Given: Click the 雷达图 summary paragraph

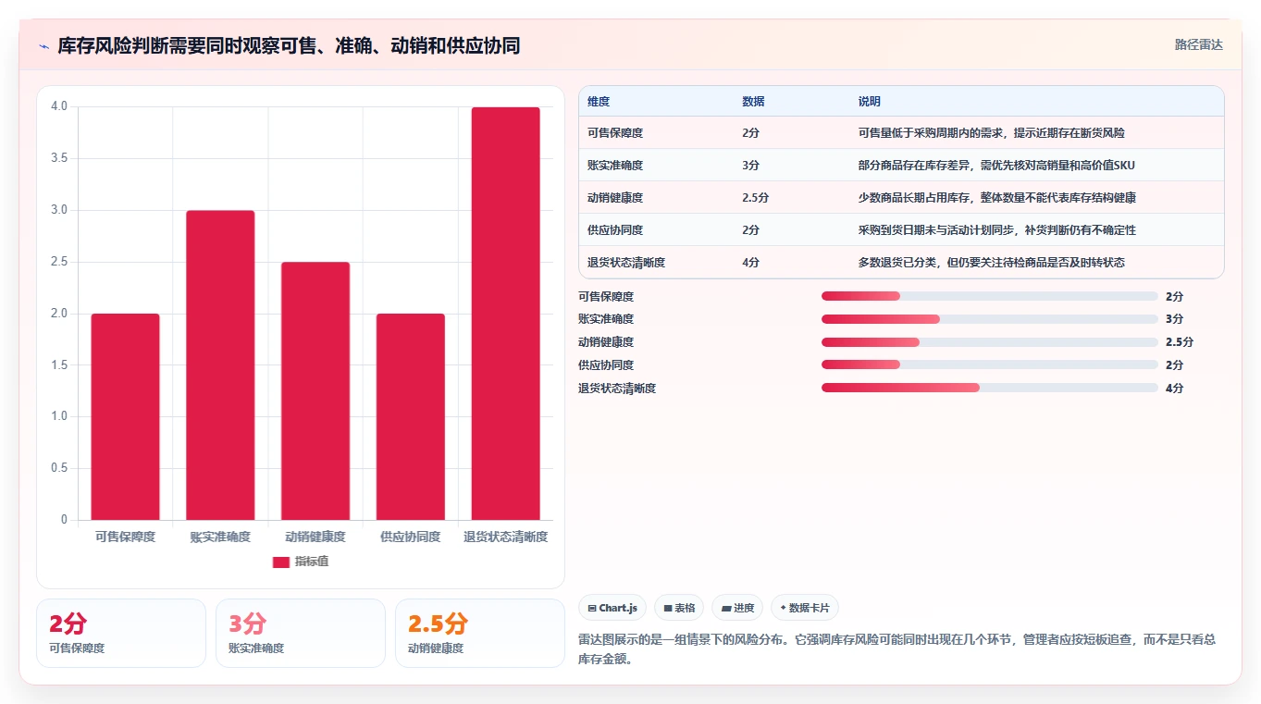Looking at the screenshot, I should coord(896,649).
